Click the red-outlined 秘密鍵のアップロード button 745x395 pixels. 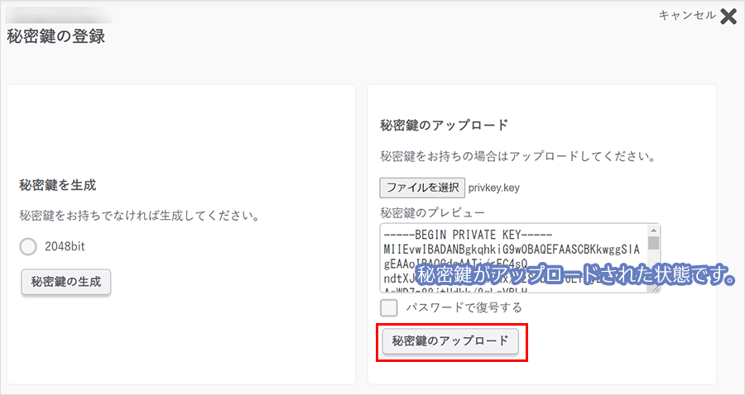coord(450,341)
